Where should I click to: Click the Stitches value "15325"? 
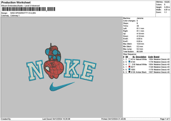pyautogui.click(x=167, y=2)
